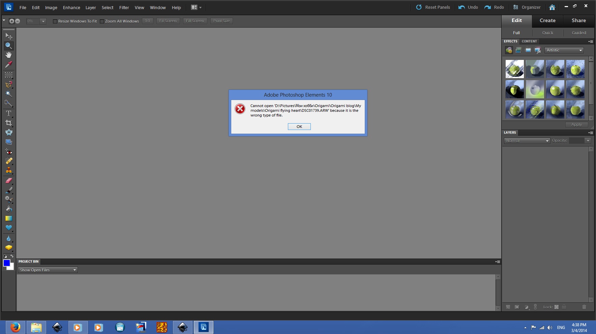Select the Custom Shape heart tool
The width and height of the screenshot is (596, 334).
9,228
